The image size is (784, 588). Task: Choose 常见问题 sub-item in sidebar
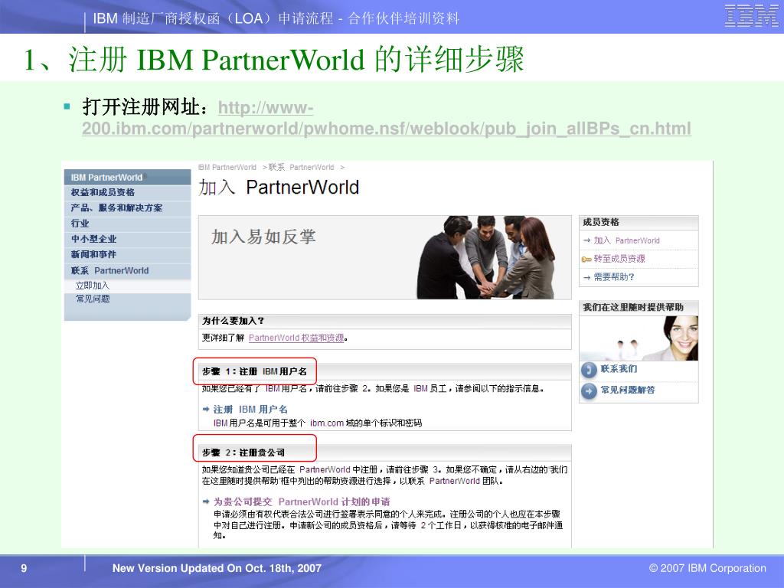click(x=93, y=299)
